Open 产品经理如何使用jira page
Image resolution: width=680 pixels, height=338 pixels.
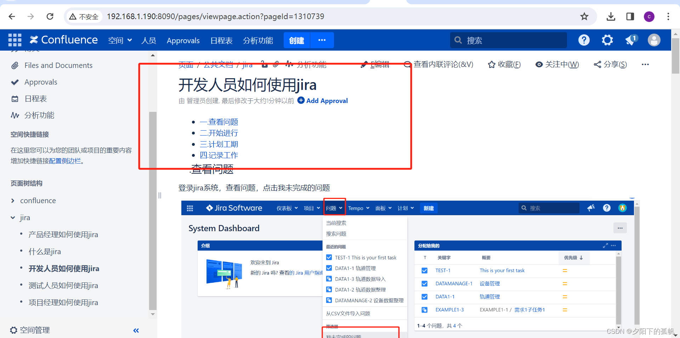pos(63,235)
